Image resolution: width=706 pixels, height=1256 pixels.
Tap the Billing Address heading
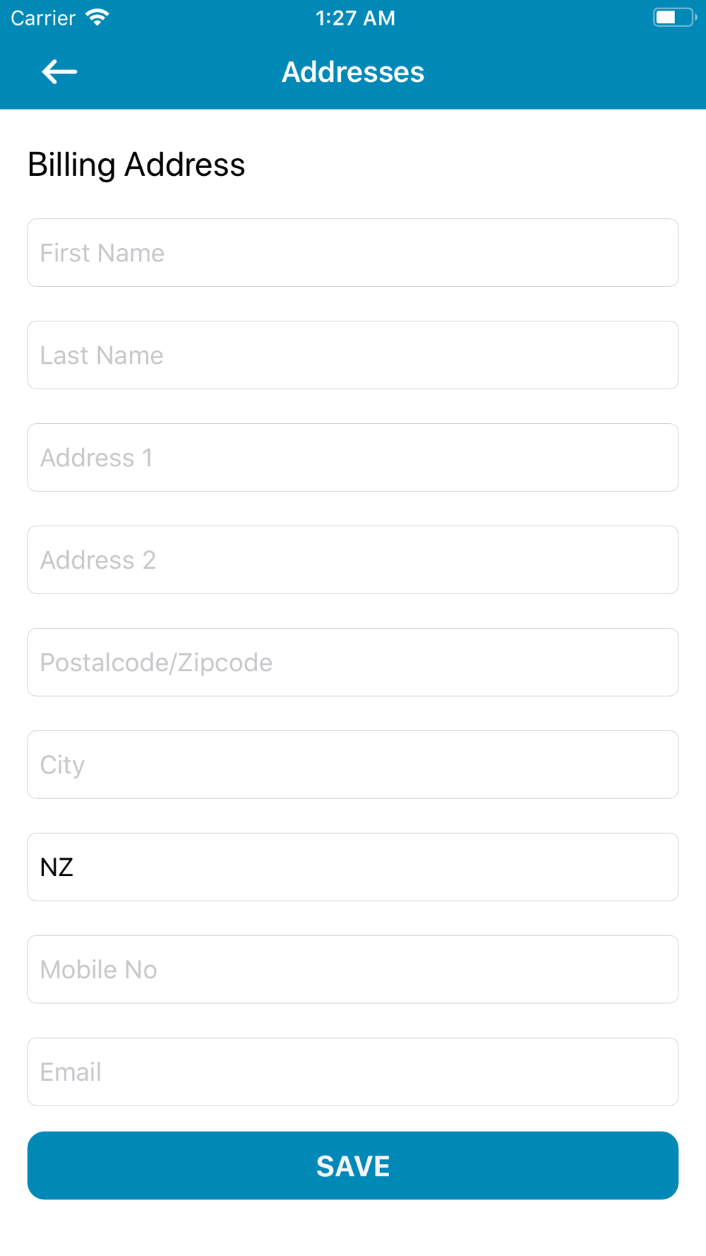(136, 165)
